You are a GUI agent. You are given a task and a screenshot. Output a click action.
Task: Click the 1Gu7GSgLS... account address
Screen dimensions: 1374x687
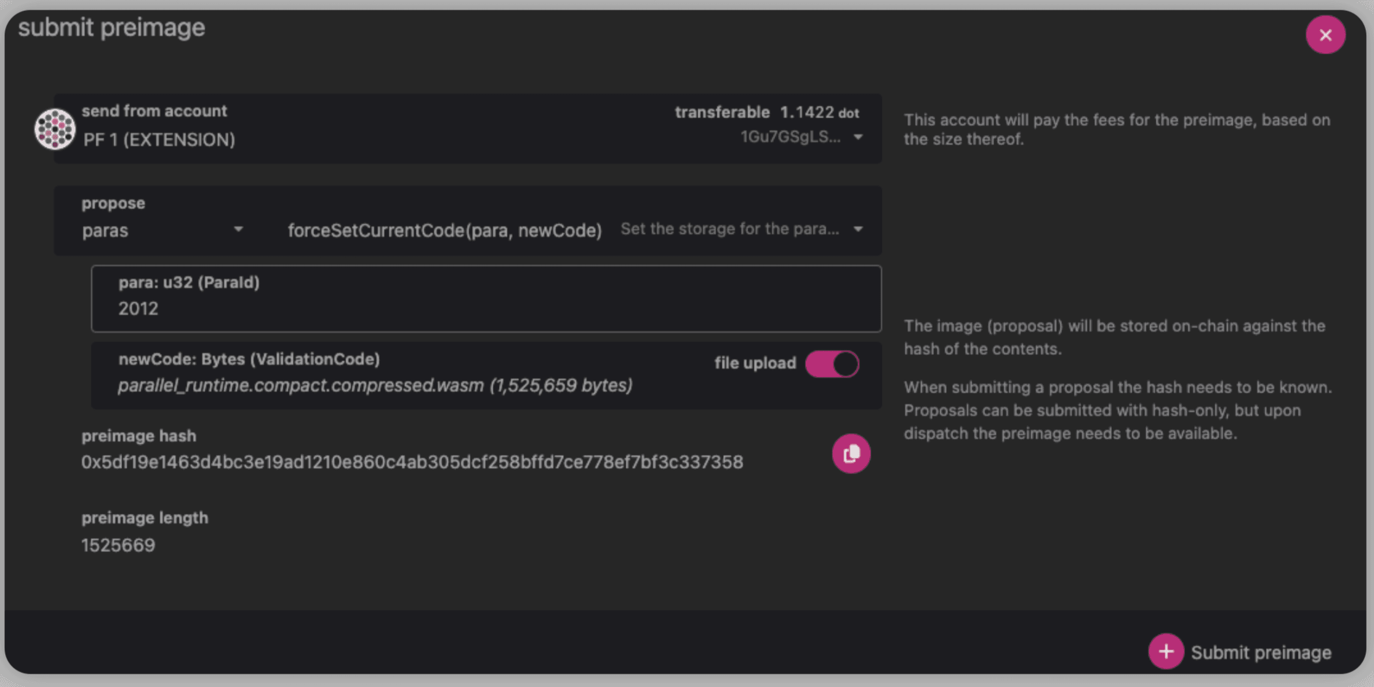click(790, 137)
